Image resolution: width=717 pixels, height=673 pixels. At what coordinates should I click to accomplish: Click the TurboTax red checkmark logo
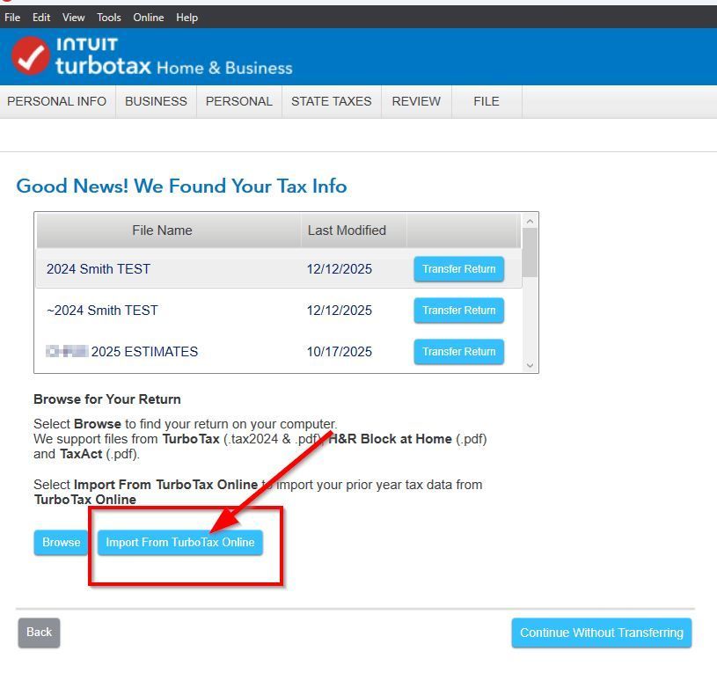tap(30, 55)
